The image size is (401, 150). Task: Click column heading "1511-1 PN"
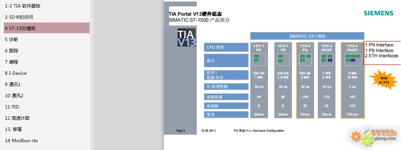(259, 48)
